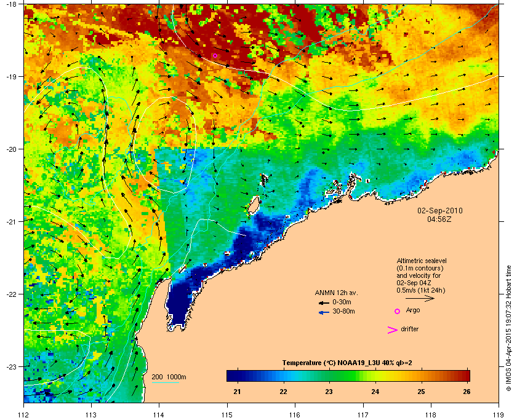
Task: Click the 200 1000m bathymetry label
Action: (169, 377)
